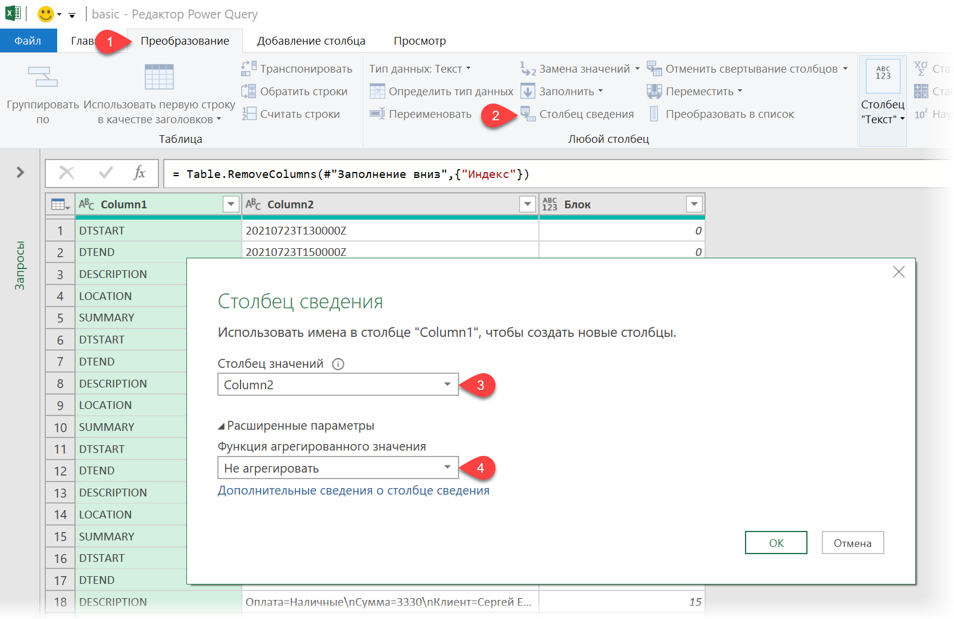This screenshot has height=619, width=954.
Task: Click the Transpose icon
Action: pos(249,68)
